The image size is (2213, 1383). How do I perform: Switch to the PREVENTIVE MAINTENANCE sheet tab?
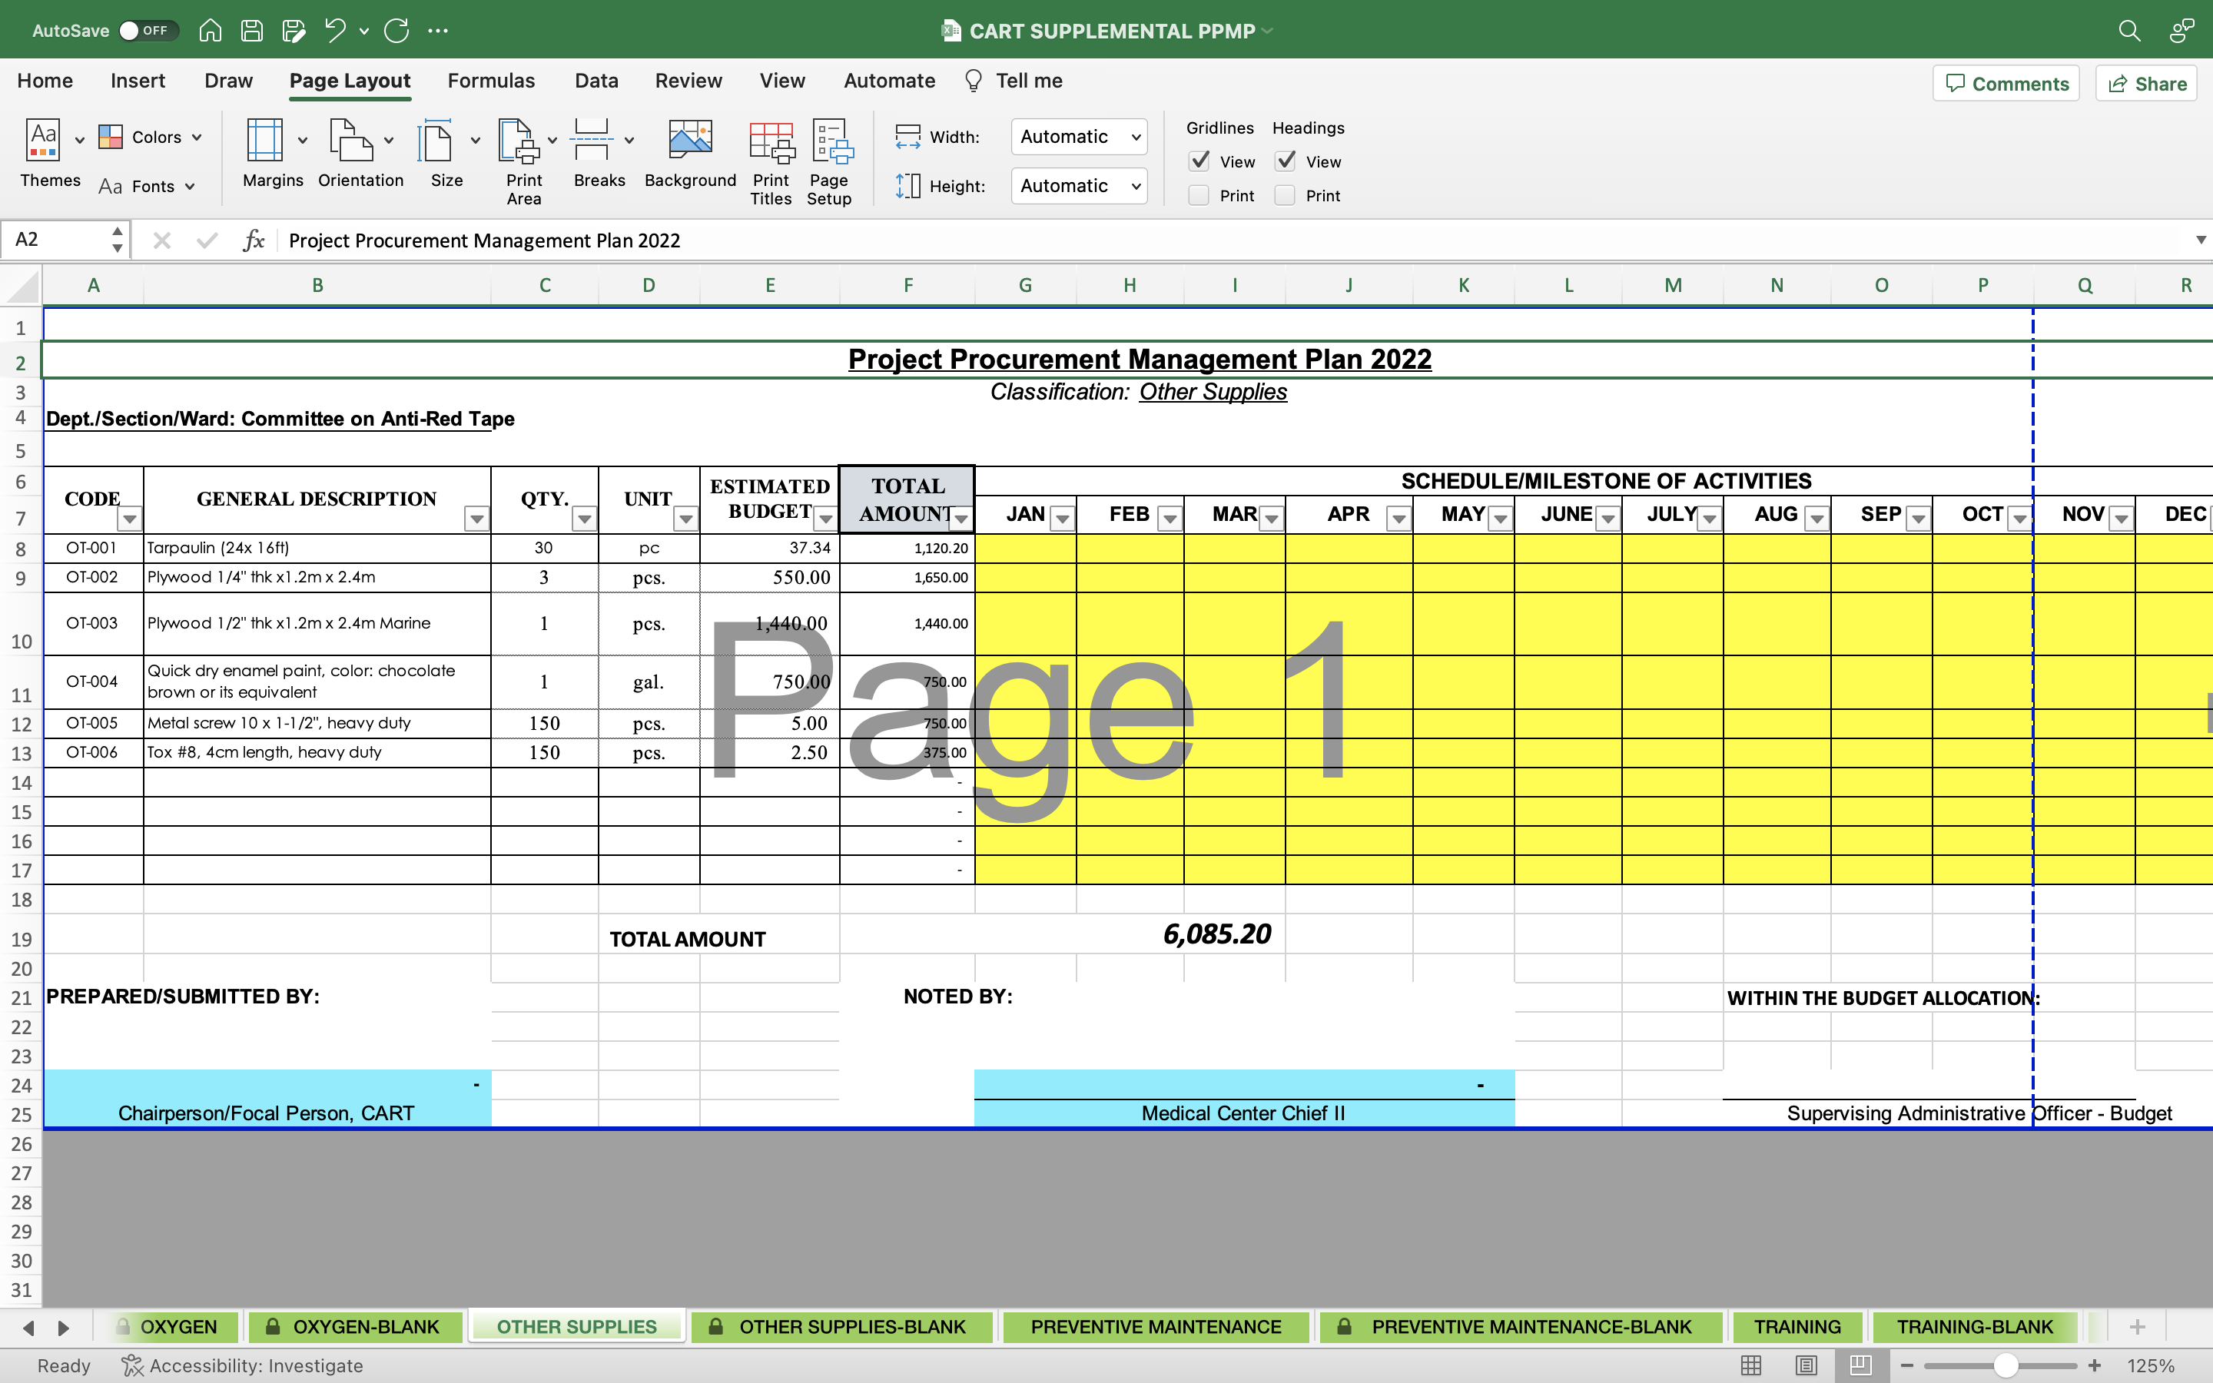point(1156,1327)
